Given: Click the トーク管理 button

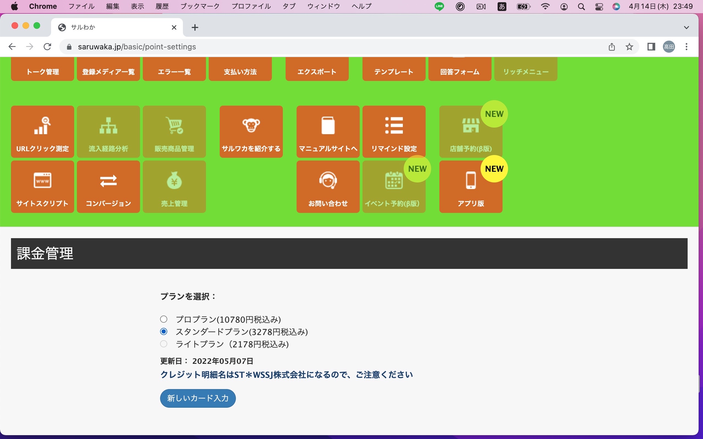Looking at the screenshot, I should [x=42, y=69].
